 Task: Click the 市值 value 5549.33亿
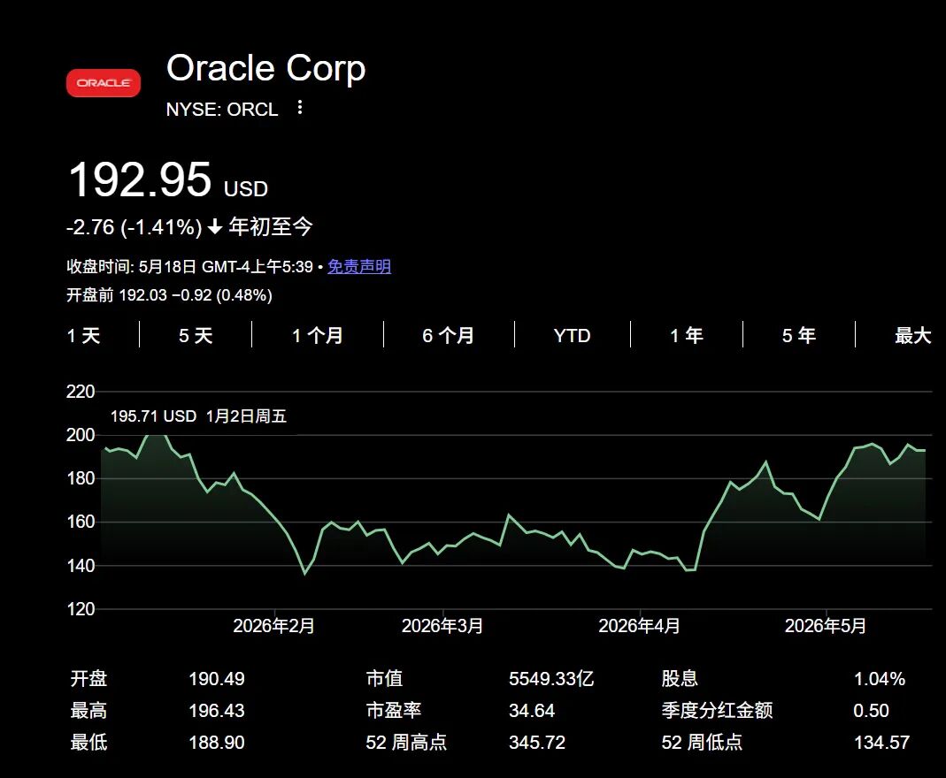click(551, 679)
